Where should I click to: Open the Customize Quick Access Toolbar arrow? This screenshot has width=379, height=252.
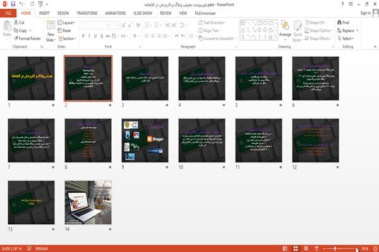coord(47,4)
